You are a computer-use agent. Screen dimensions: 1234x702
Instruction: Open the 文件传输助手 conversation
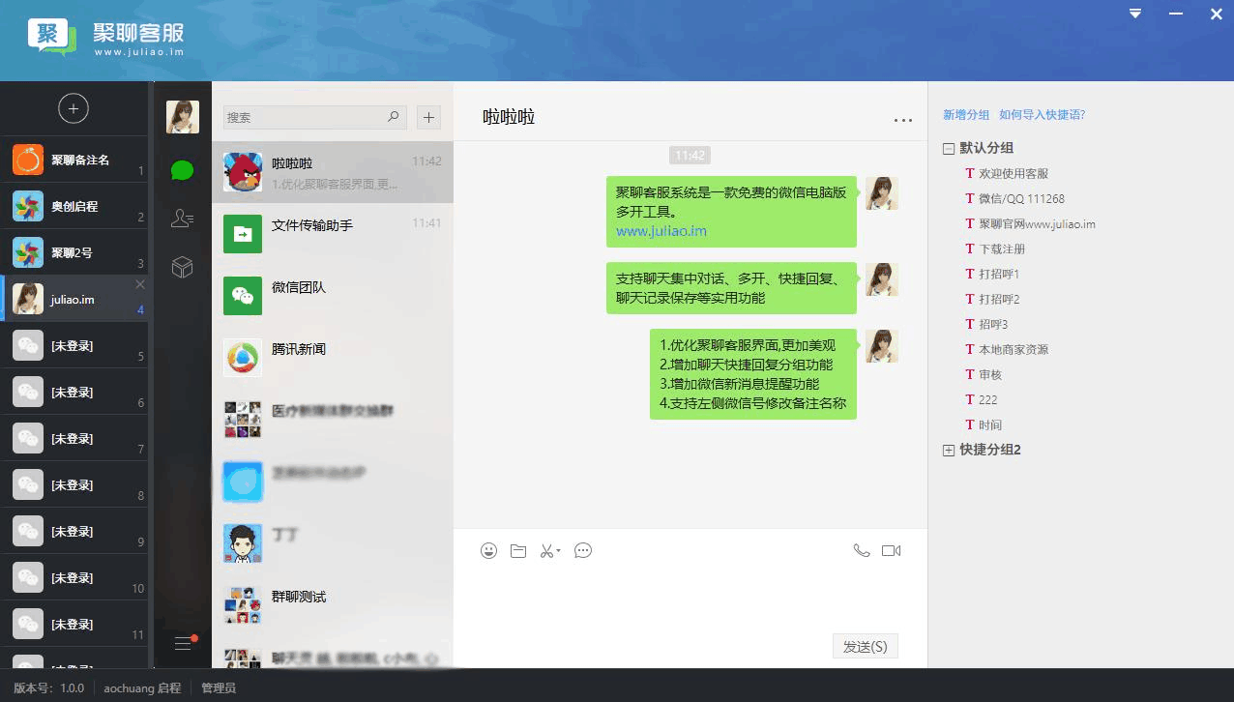click(333, 234)
